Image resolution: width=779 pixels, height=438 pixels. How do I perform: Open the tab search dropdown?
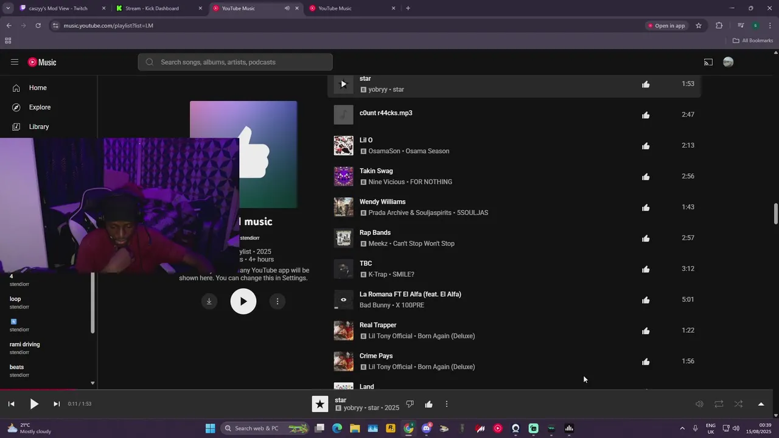pos(8,9)
